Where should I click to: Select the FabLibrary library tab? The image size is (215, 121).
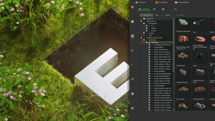144,9
